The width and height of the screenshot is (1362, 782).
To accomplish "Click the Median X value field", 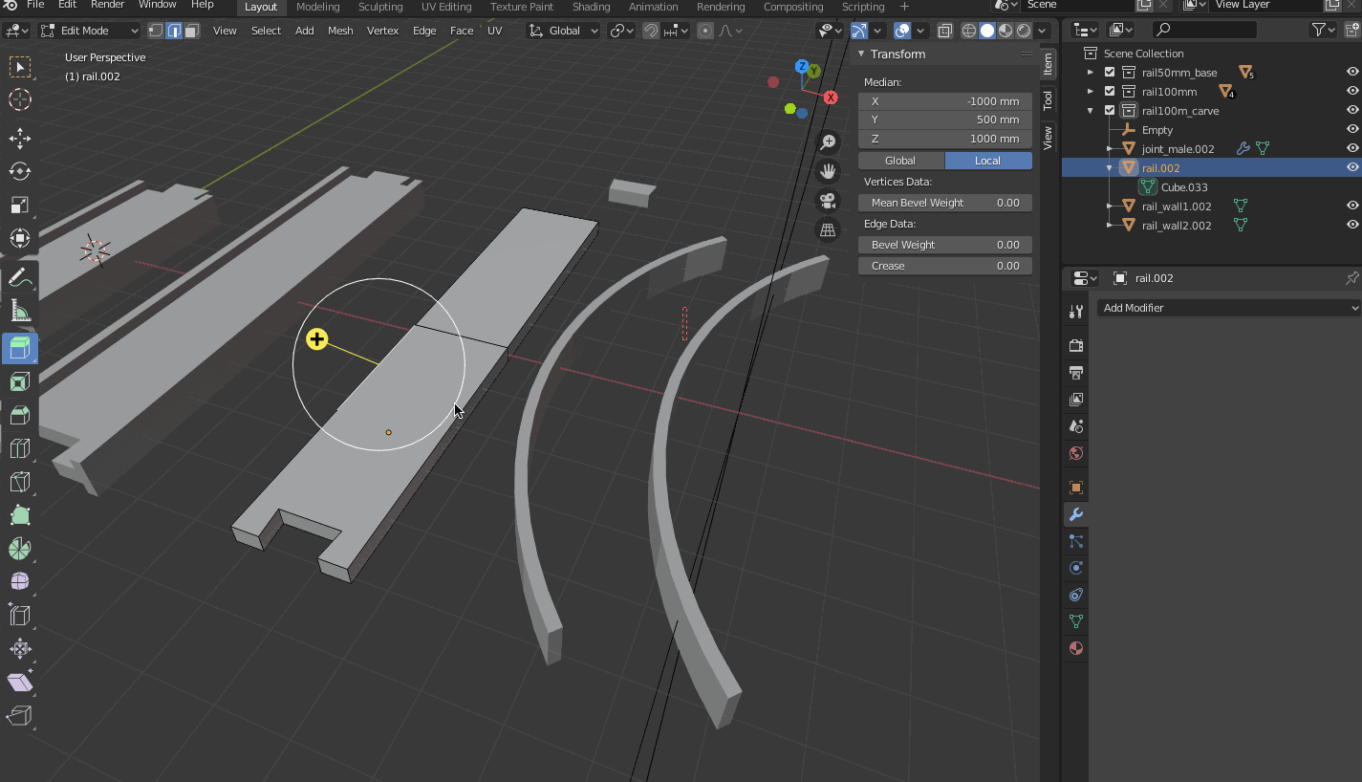I will coord(944,101).
